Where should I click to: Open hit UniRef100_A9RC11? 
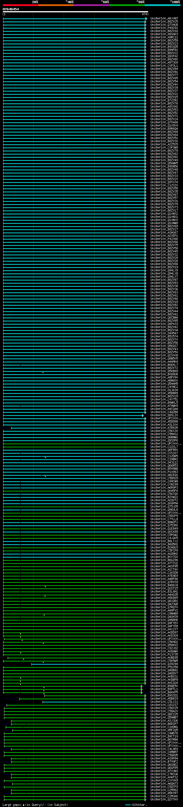click(x=164, y=37)
